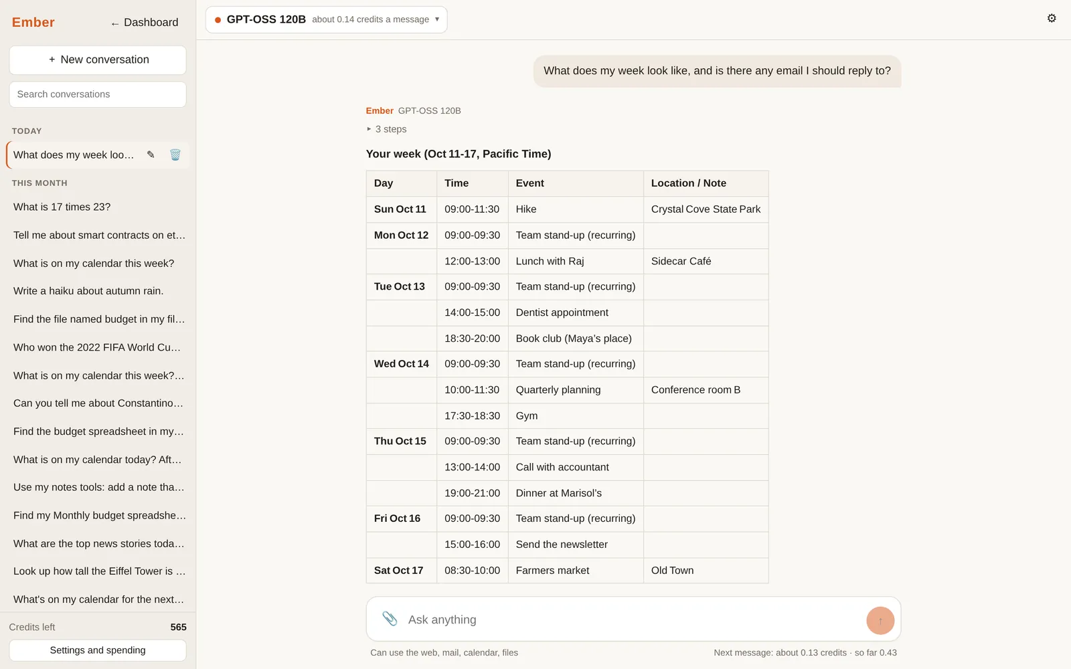Open 'What are the top news stories' chat
Viewport: 1071px width, 669px height.
click(x=98, y=543)
